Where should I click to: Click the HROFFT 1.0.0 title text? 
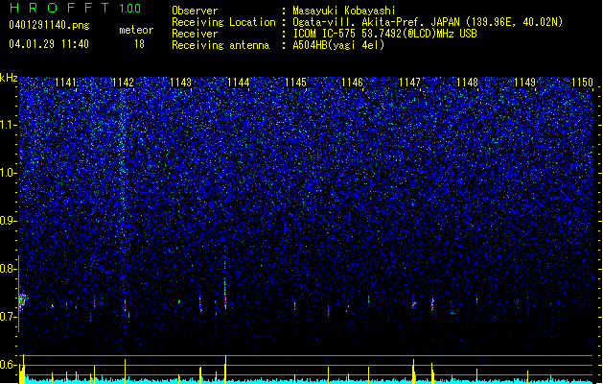pyautogui.click(x=75, y=8)
